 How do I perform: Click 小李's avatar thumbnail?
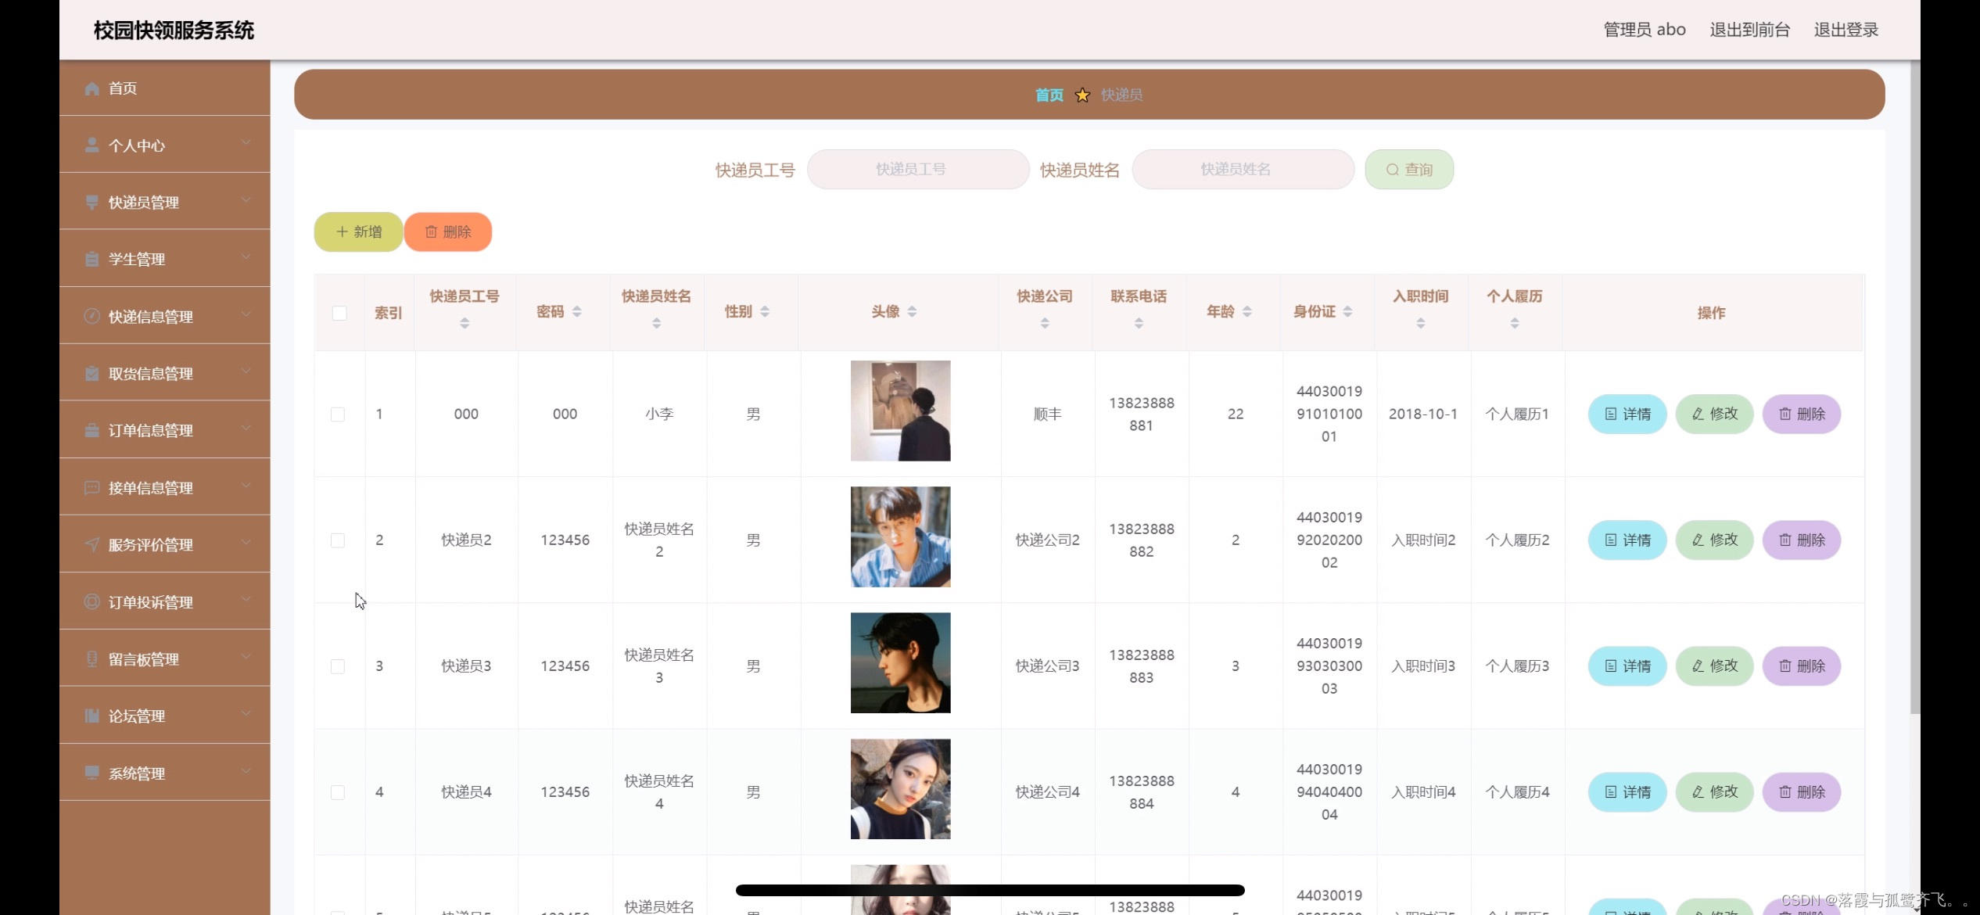[x=901, y=411]
